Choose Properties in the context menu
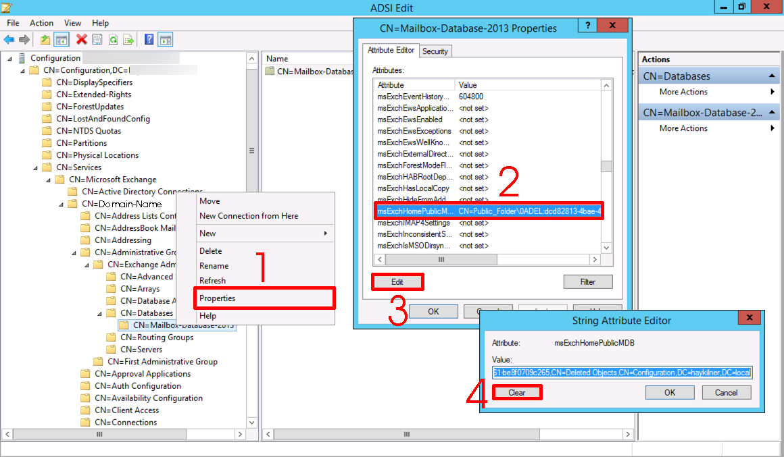Viewport: 784px width, 457px height. [x=264, y=298]
